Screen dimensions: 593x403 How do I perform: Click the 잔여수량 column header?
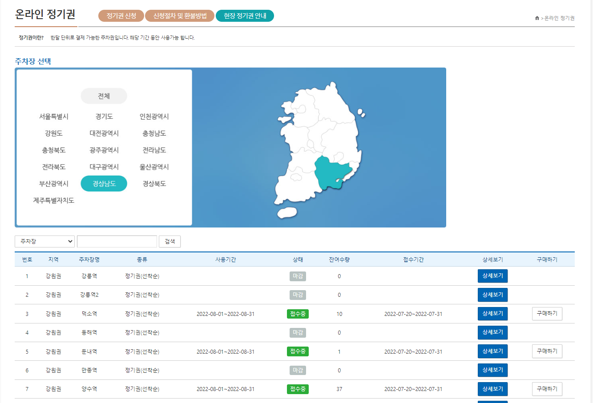tap(339, 259)
